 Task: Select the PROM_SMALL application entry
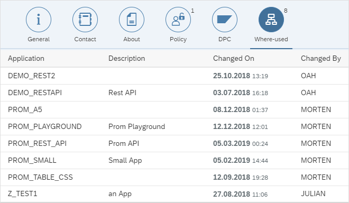[32, 160]
